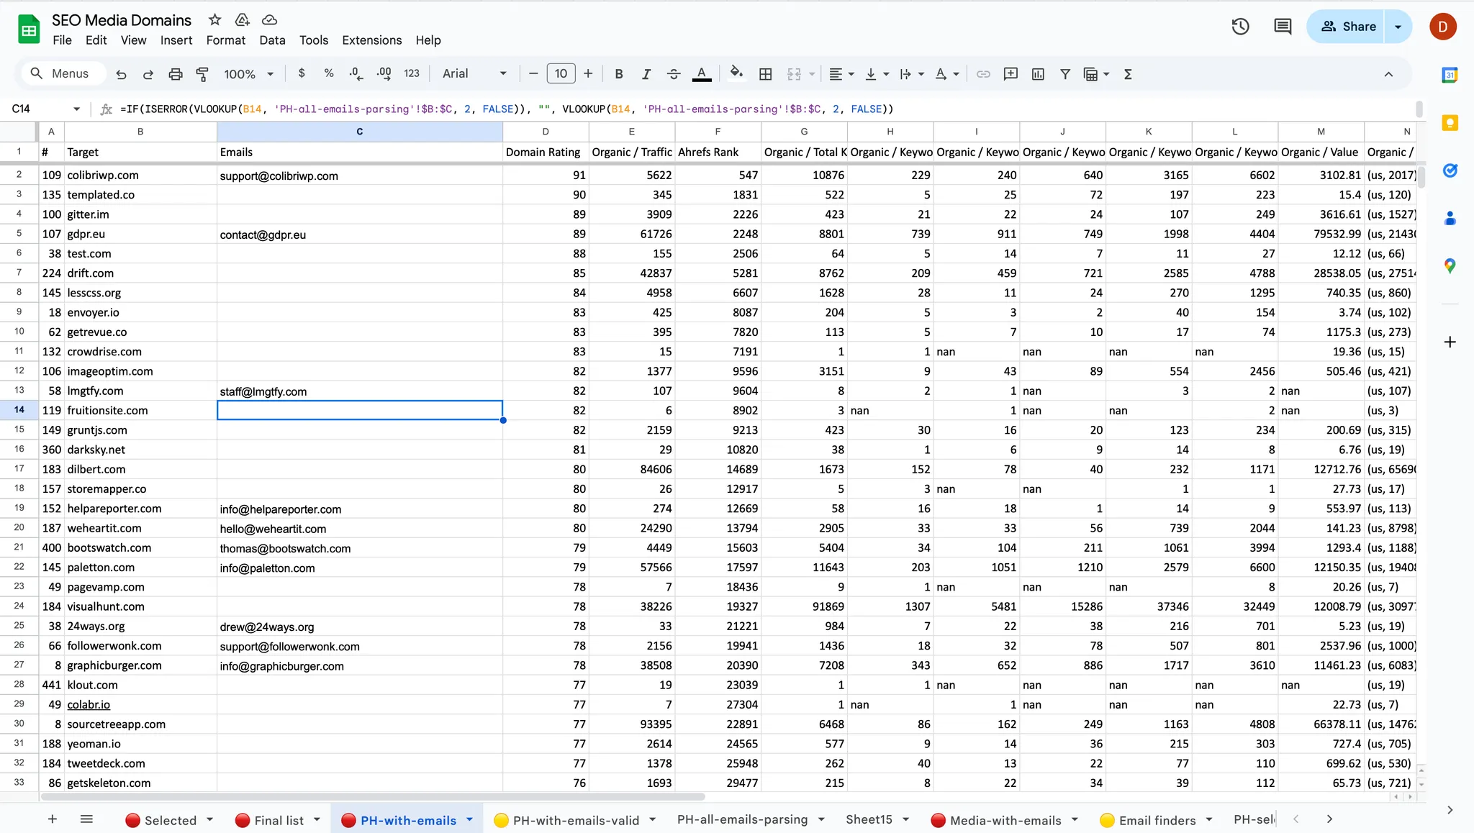Viewport: 1474px width, 833px height.
Task: Open the File menu
Action: point(62,40)
